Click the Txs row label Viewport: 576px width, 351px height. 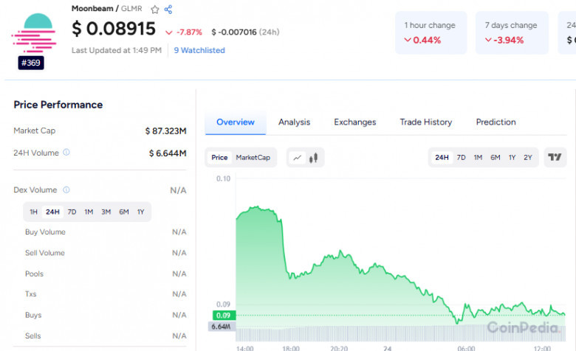(31, 293)
